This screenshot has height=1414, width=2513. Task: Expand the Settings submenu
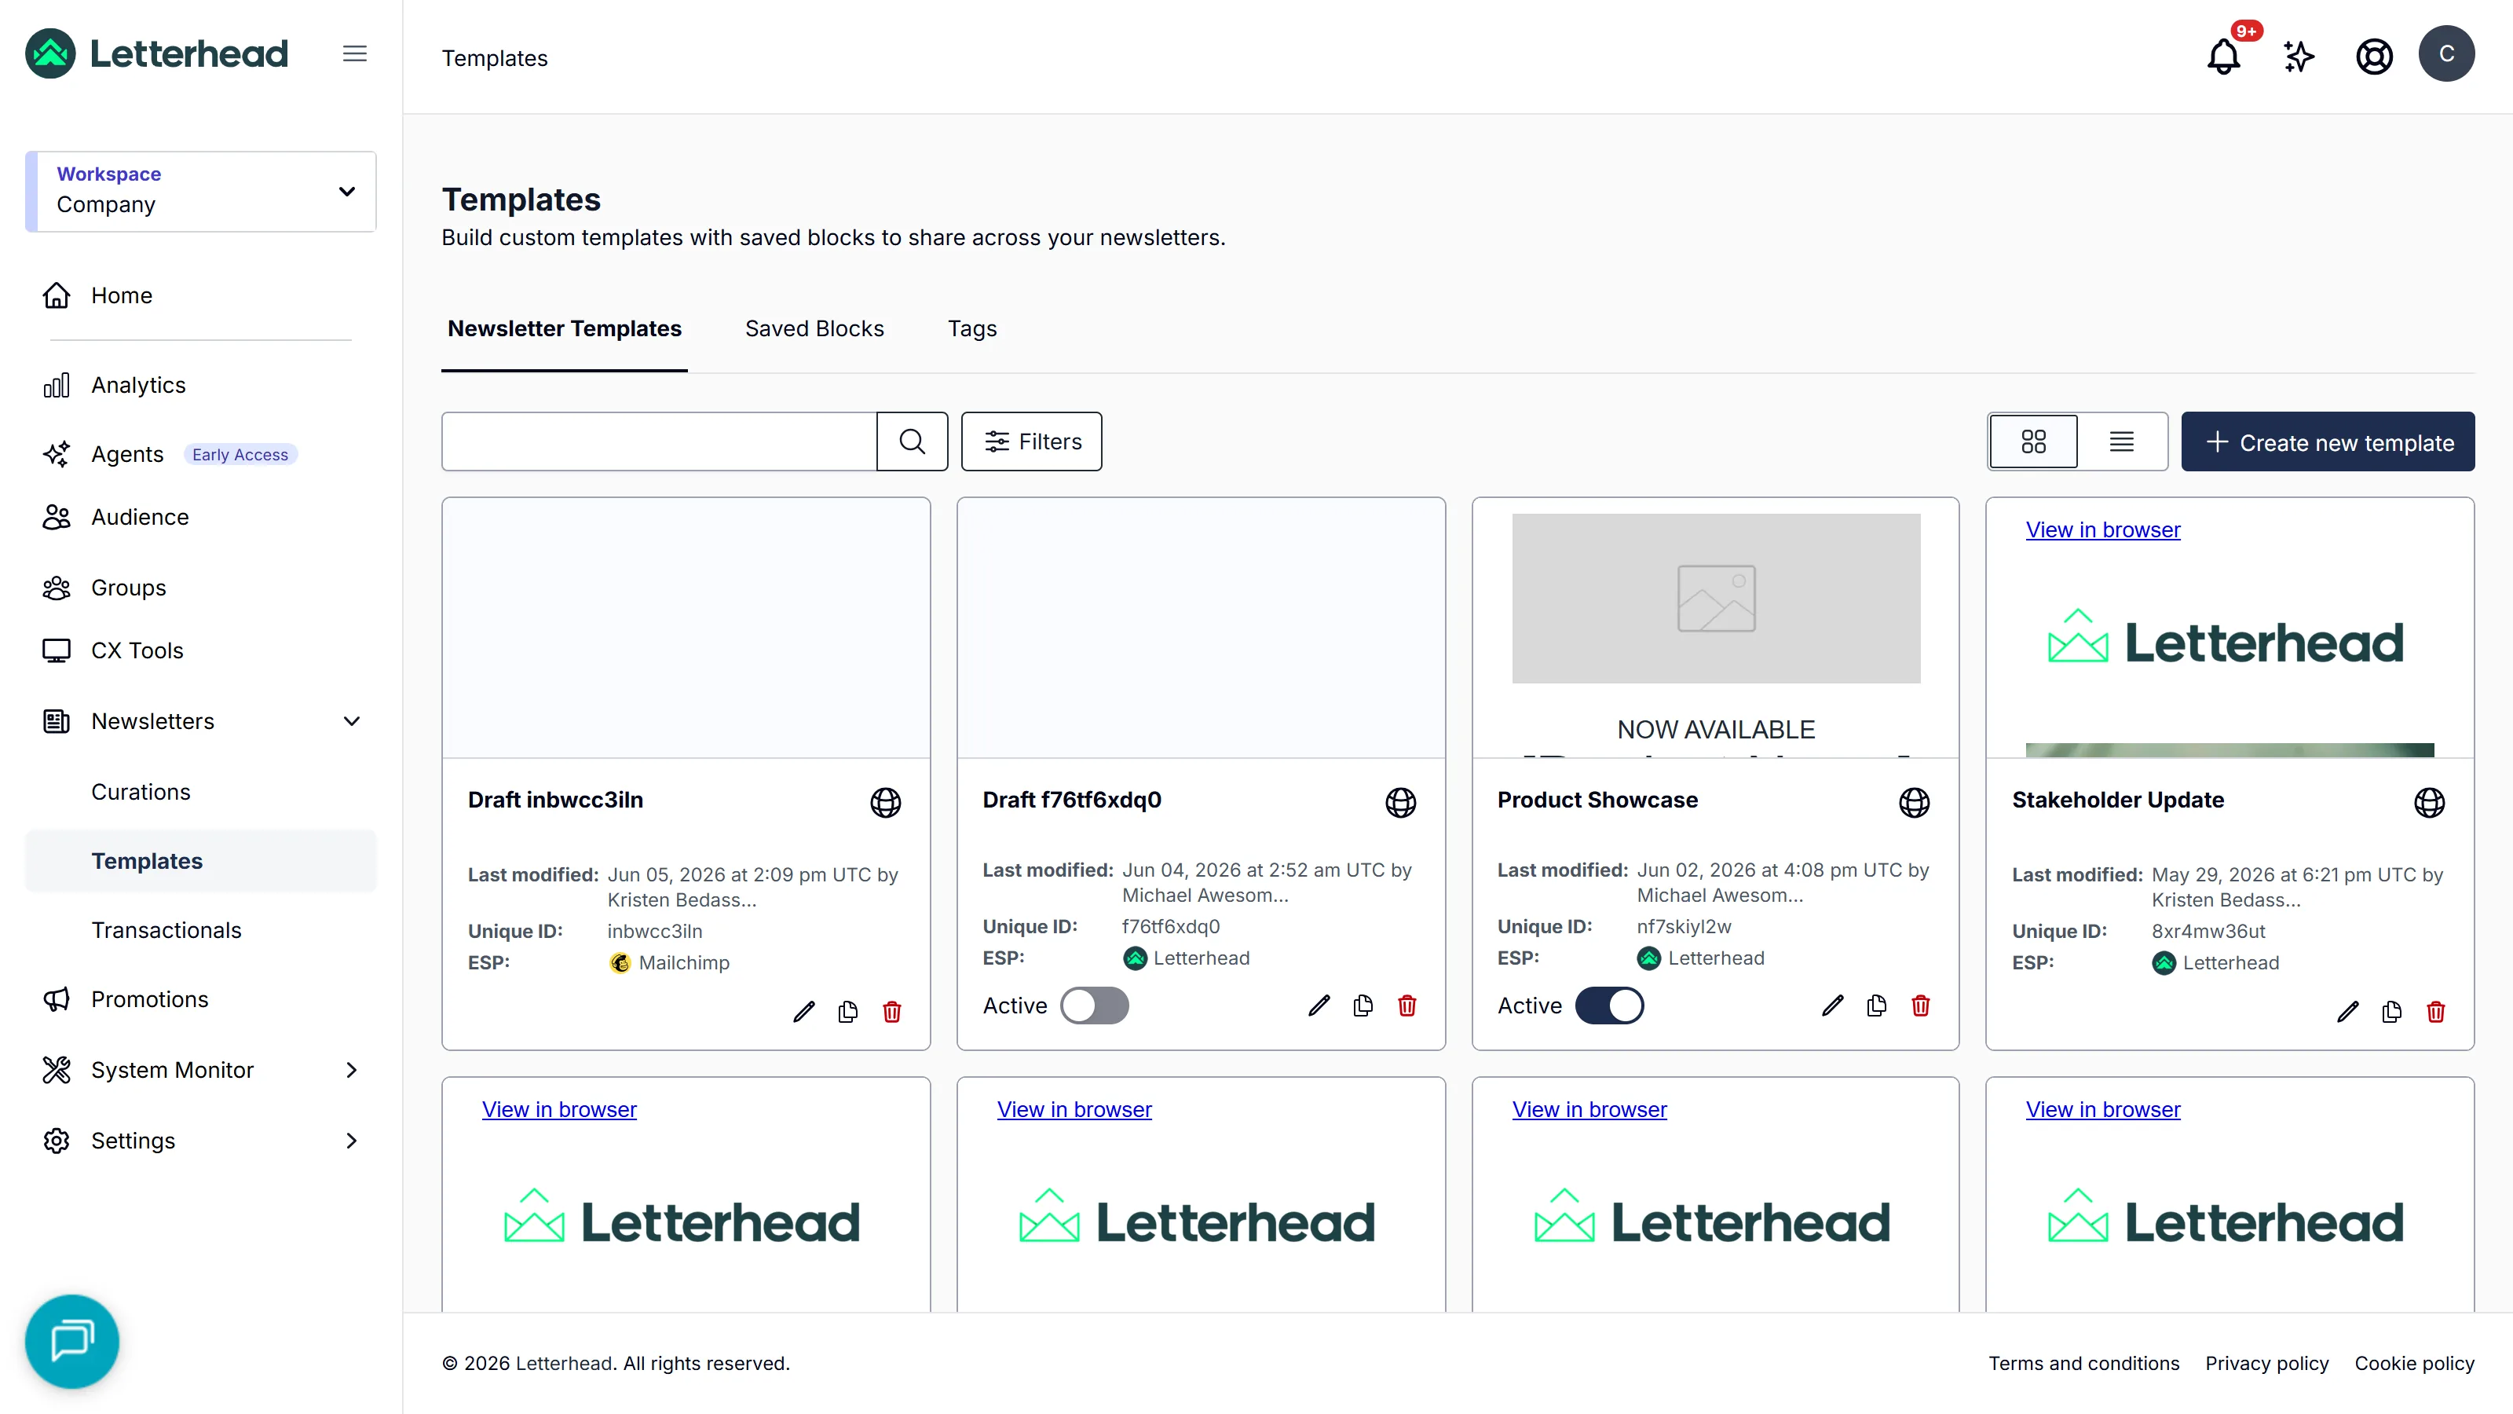(352, 1141)
